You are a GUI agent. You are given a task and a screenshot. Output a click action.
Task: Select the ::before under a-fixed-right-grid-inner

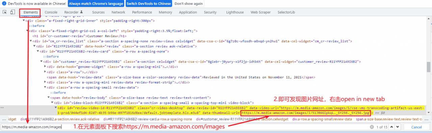pos(37,26)
